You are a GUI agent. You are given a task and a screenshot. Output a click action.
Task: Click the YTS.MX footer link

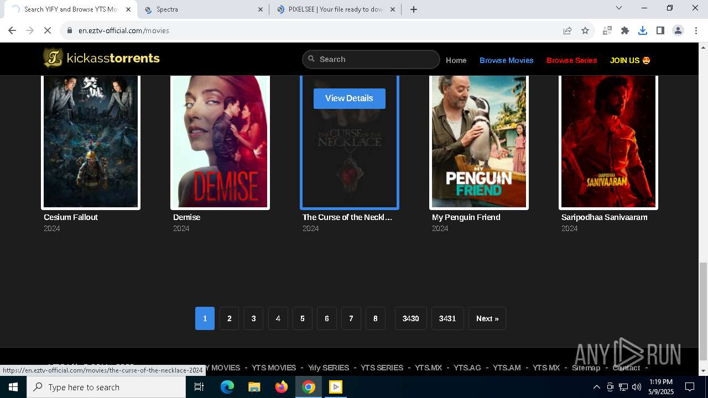coord(429,368)
